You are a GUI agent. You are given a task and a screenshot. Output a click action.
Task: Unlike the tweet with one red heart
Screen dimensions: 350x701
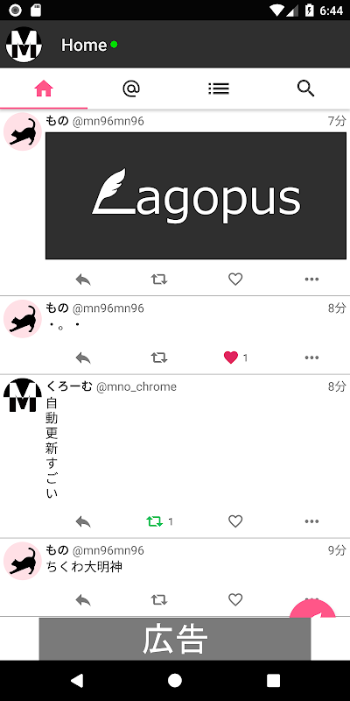(231, 358)
